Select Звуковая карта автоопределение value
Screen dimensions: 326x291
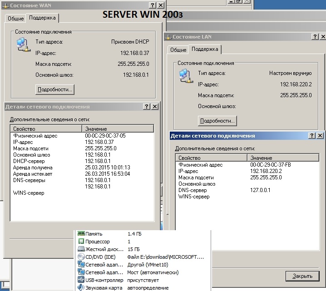(x=148, y=288)
